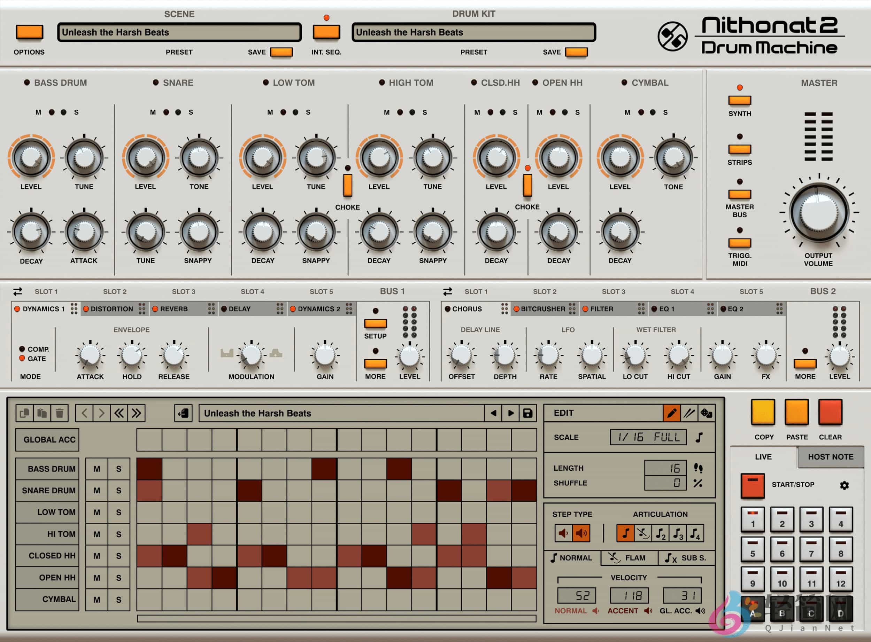The width and height of the screenshot is (871, 642).
Task: Open the Drum Kit preset name dropdown
Action: [473, 32]
